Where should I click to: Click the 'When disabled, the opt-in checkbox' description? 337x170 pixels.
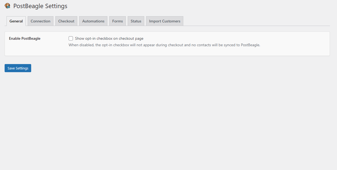164,45
